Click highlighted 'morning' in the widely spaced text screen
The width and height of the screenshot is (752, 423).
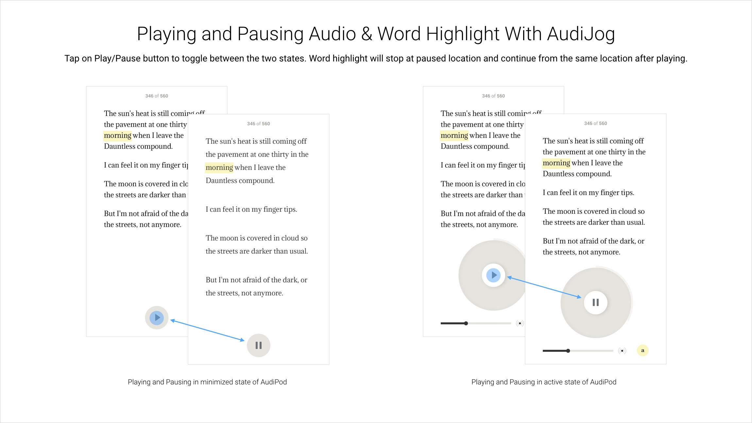pos(219,167)
